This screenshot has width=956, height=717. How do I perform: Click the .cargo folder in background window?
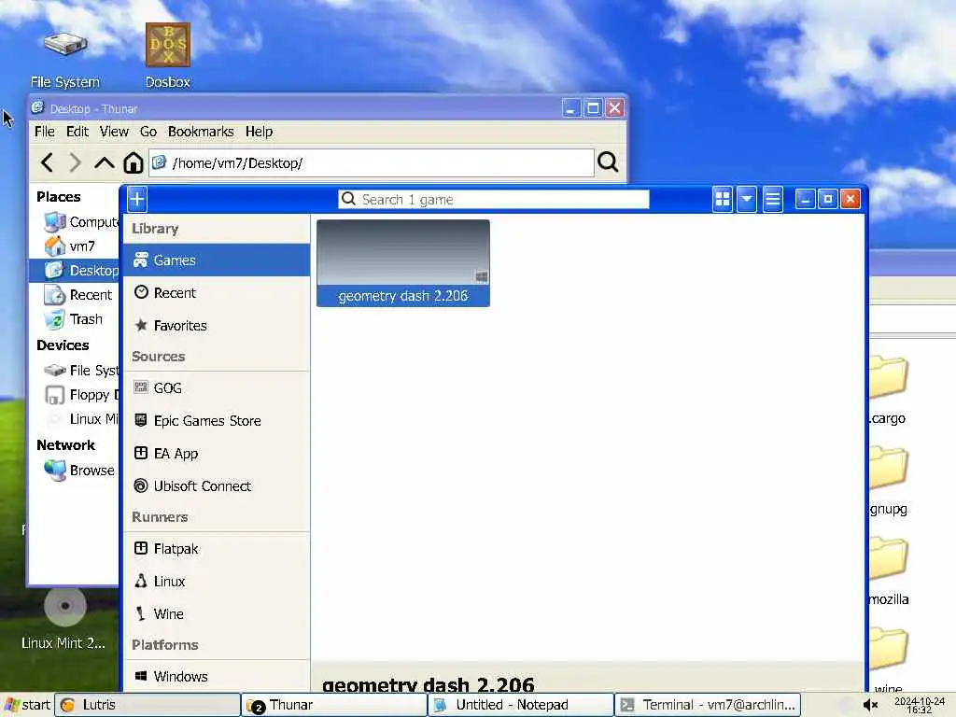pos(888,391)
